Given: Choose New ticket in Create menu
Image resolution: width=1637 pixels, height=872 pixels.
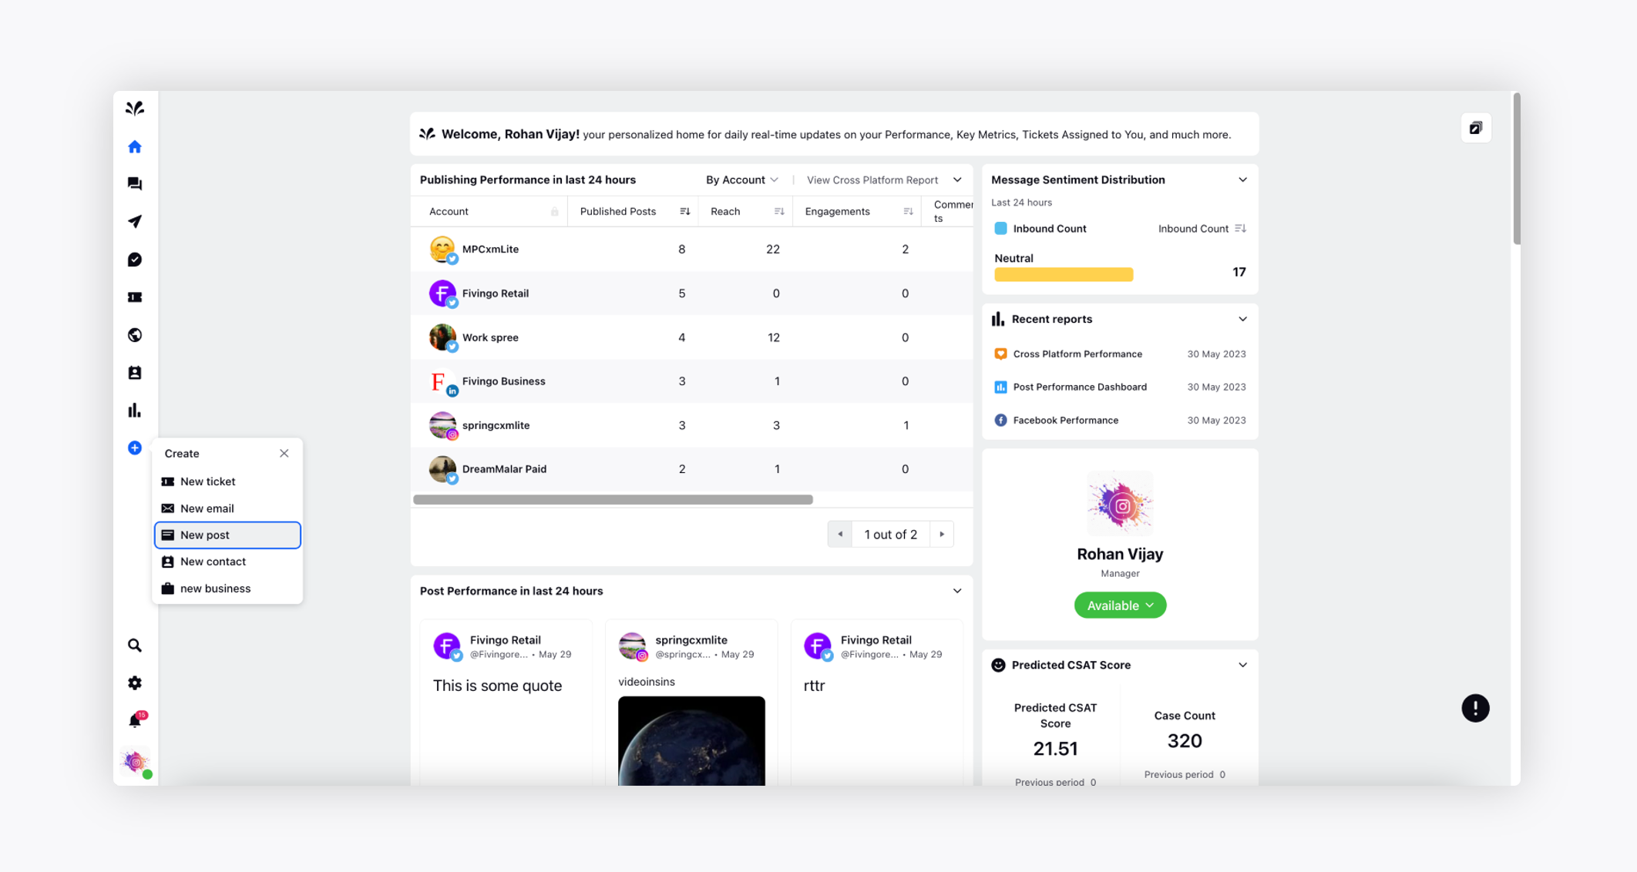Looking at the screenshot, I should pos(208,481).
